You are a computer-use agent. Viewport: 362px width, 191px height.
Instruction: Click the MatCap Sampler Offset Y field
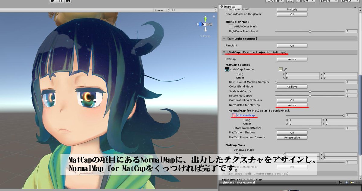click(341, 78)
